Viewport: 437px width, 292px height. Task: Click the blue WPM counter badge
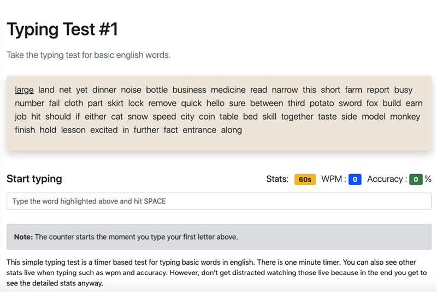click(355, 179)
